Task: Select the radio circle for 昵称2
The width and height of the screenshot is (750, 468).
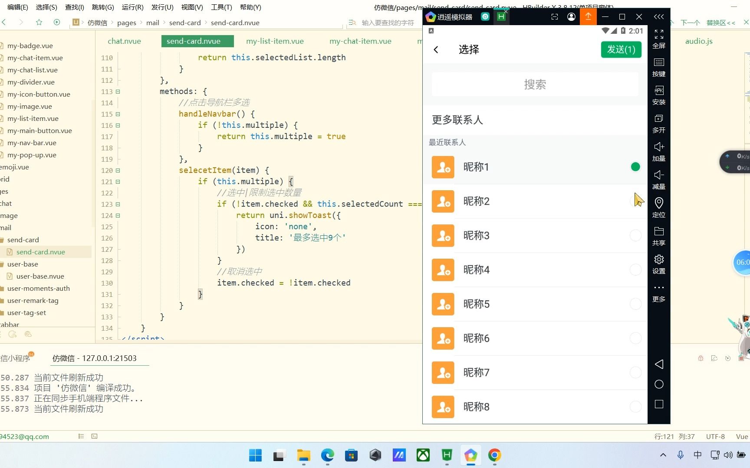Action: click(635, 201)
